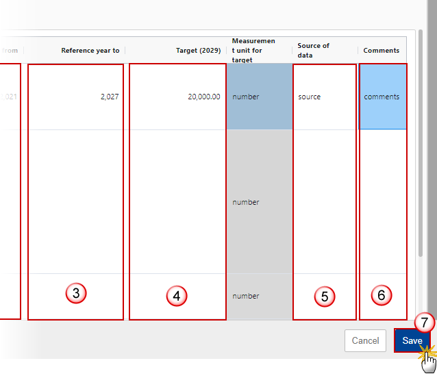This screenshot has width=437, height=376.
Task: Click the 'Target (2029)' column header
Action: pyautogui.click(x=198, y=51)
